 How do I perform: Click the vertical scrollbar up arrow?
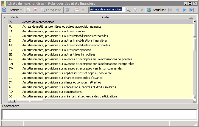tap(195, 21)
